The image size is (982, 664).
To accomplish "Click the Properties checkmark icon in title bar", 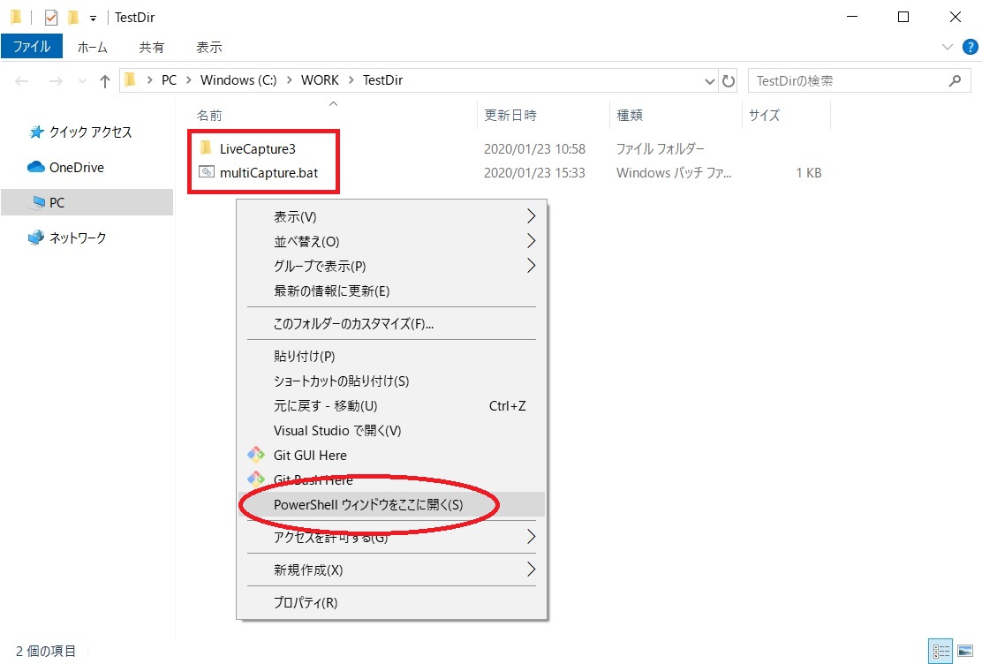I will [51, 18].
